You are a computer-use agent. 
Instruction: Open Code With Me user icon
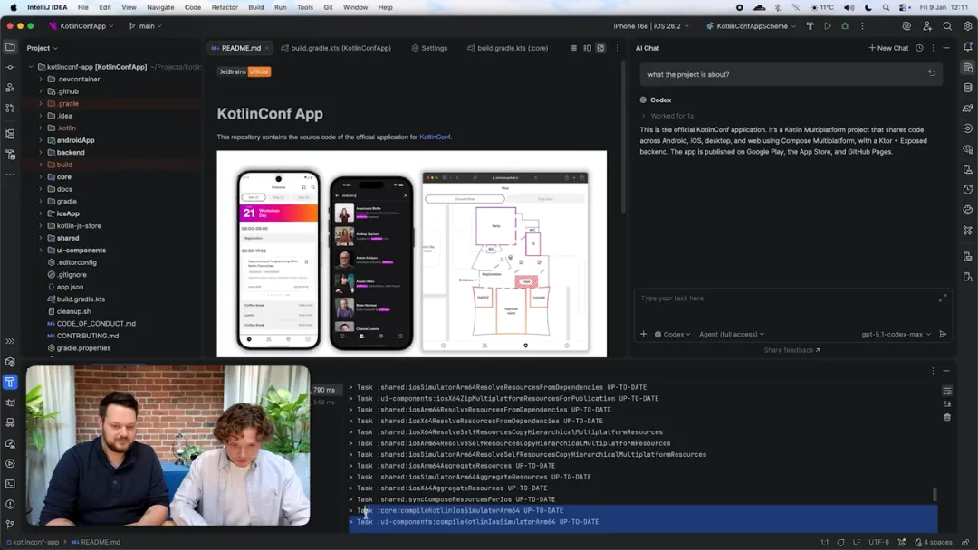(x=927, y=26)
